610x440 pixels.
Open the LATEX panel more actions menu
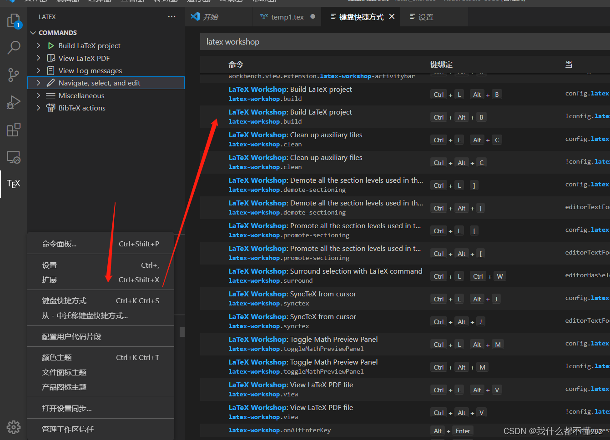pos(171,16)
